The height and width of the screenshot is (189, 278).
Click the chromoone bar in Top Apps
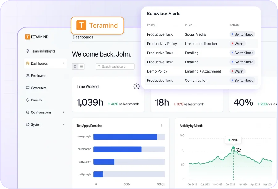pyautogui.click(x=117, y=149)
